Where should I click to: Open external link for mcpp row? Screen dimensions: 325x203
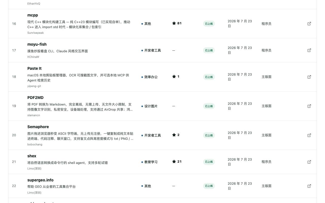[x=309, y=24]
